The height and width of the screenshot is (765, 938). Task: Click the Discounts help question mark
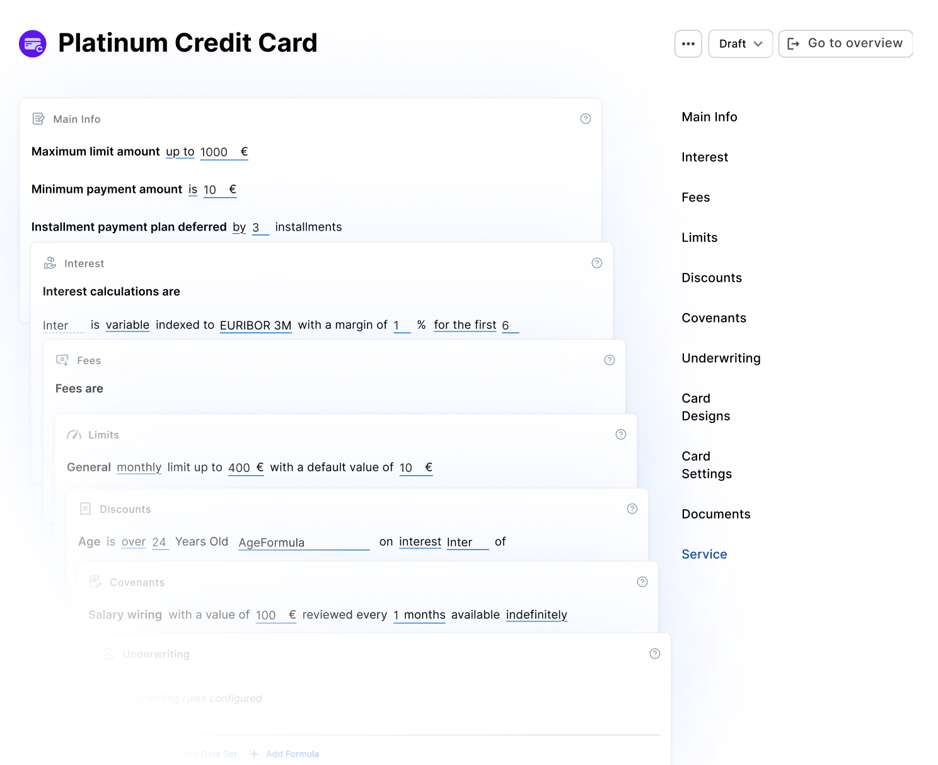coord(632,509)
